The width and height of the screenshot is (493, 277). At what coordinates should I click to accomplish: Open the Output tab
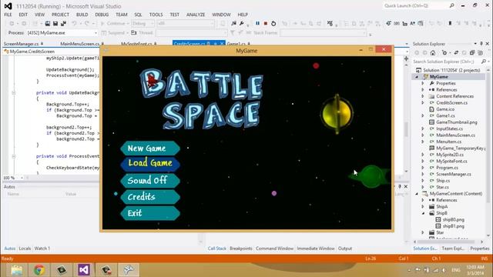coord(345,249)
